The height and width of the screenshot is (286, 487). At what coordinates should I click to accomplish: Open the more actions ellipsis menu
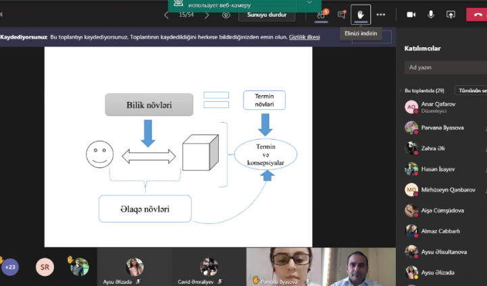(x=381, y=15)
